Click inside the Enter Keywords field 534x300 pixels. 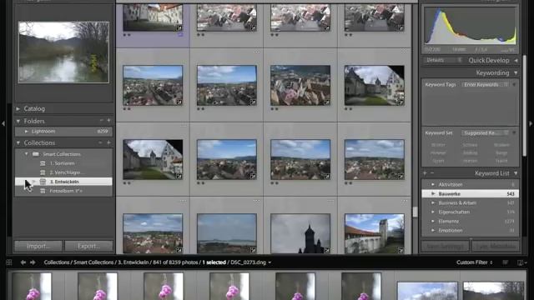[481, 84]
